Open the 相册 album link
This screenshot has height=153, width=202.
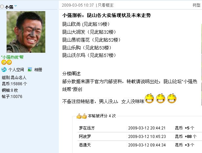click(38, 70)
